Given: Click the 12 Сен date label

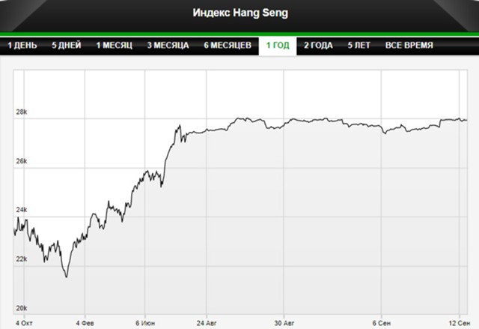Looking at the screenshot, I should 459,323.
